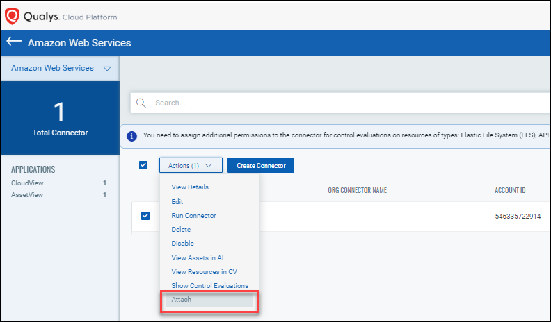Click the blue info icon
This screenshot has height=322, width=551.
[x=131, y=136]
